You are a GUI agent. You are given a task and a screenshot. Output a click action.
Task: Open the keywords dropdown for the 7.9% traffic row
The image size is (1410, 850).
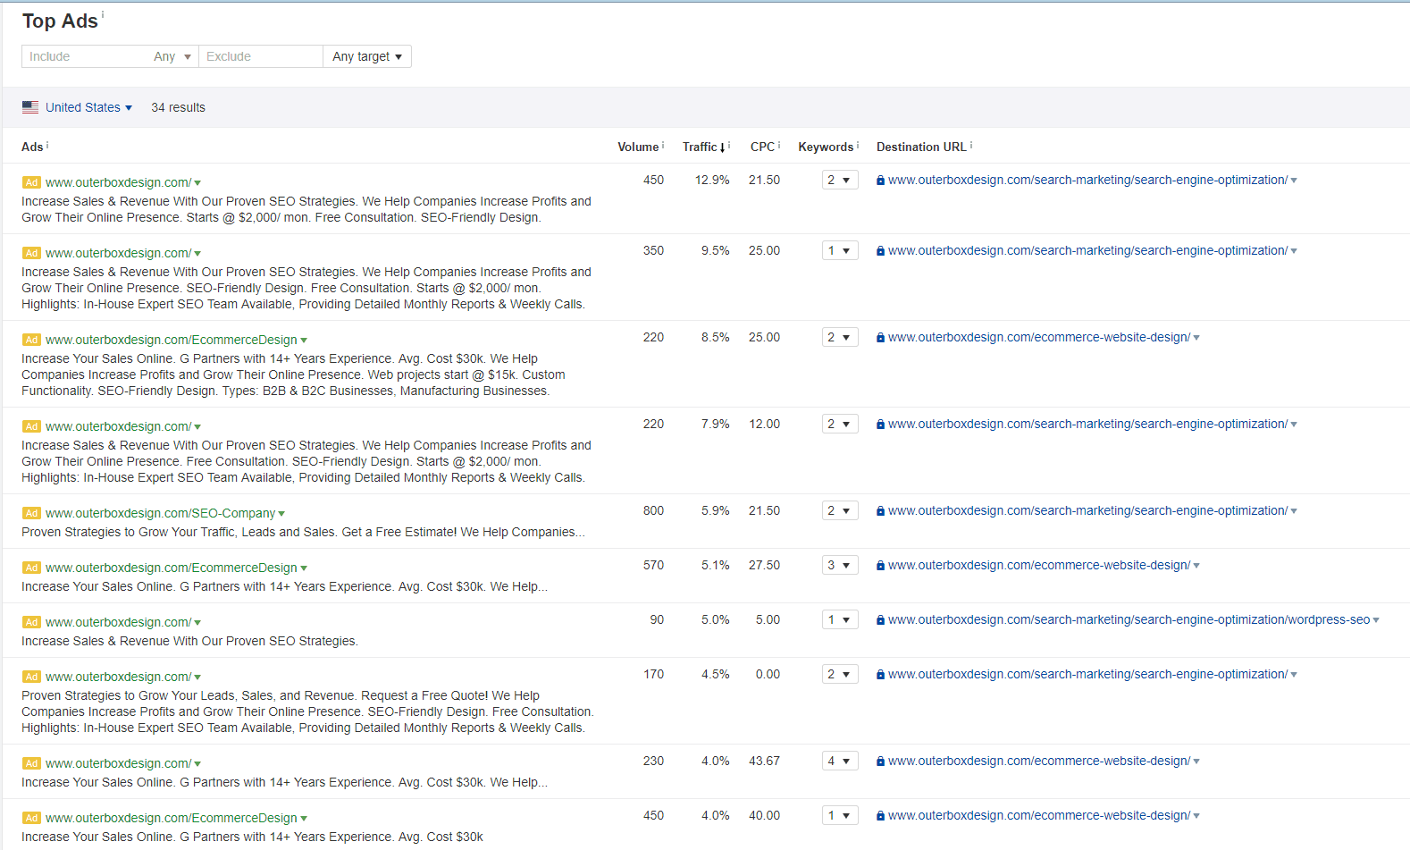pos(840,424)
